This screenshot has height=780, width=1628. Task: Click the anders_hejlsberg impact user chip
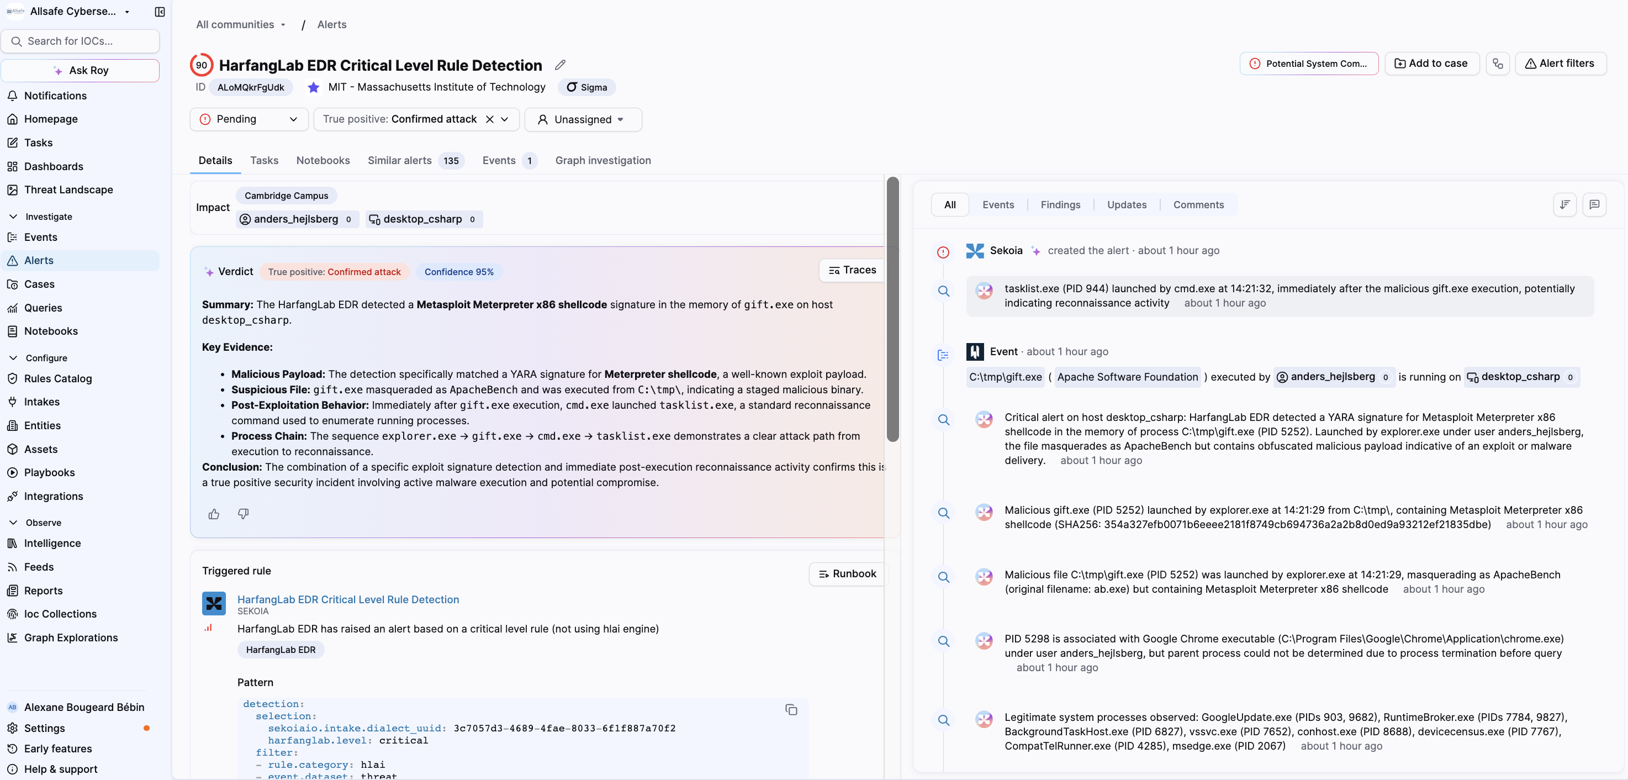point(297,219)
